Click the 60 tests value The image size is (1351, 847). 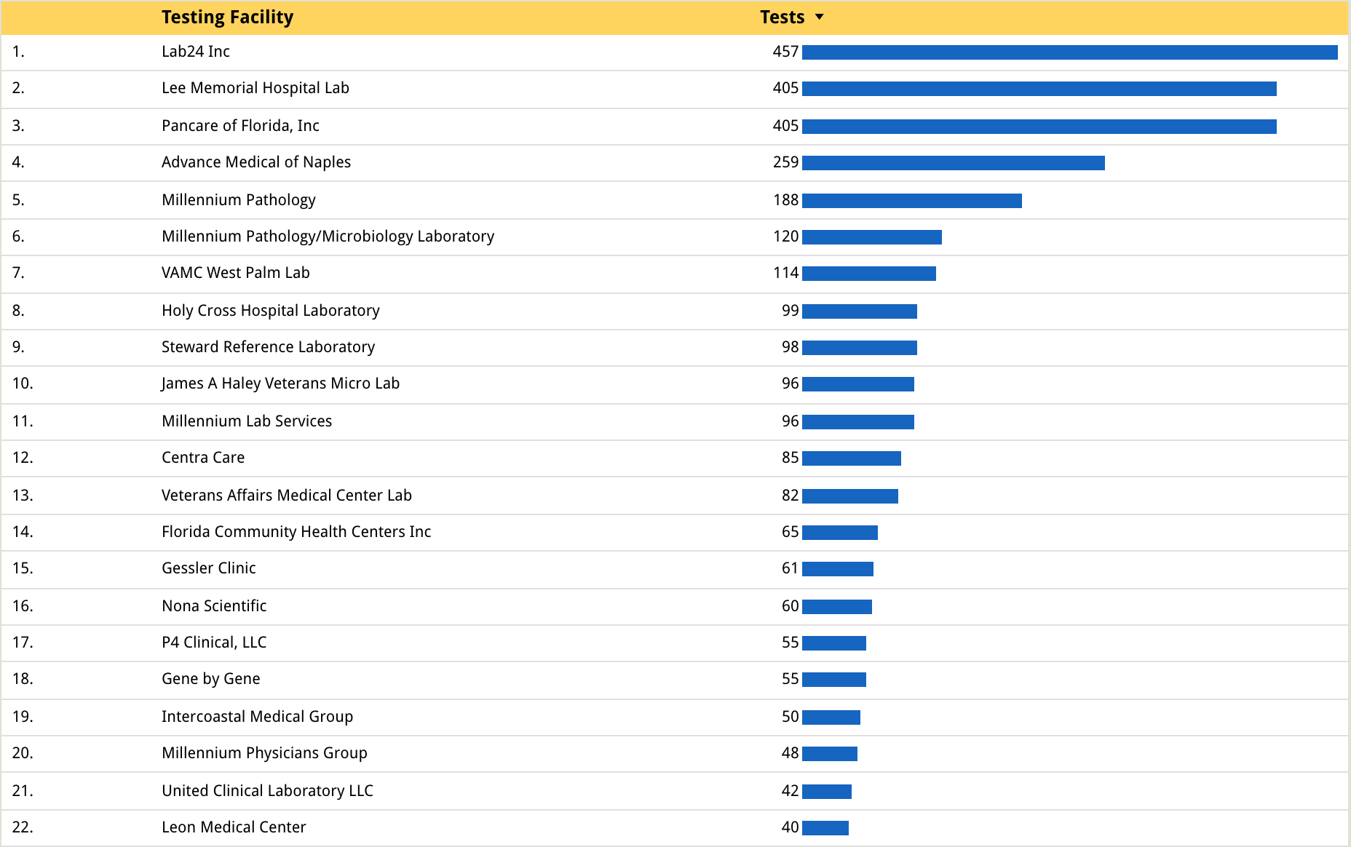tap(791, 606)
